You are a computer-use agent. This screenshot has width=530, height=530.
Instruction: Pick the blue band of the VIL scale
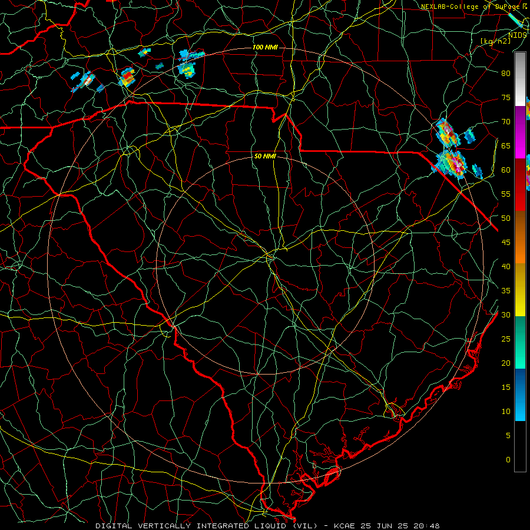(x=520, y=395)
